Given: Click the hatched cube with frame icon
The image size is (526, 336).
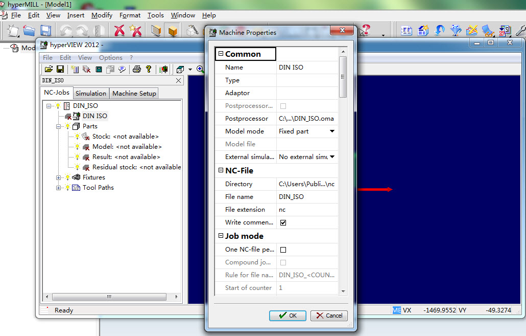Looking at the screenshot, I should (156, 31).
